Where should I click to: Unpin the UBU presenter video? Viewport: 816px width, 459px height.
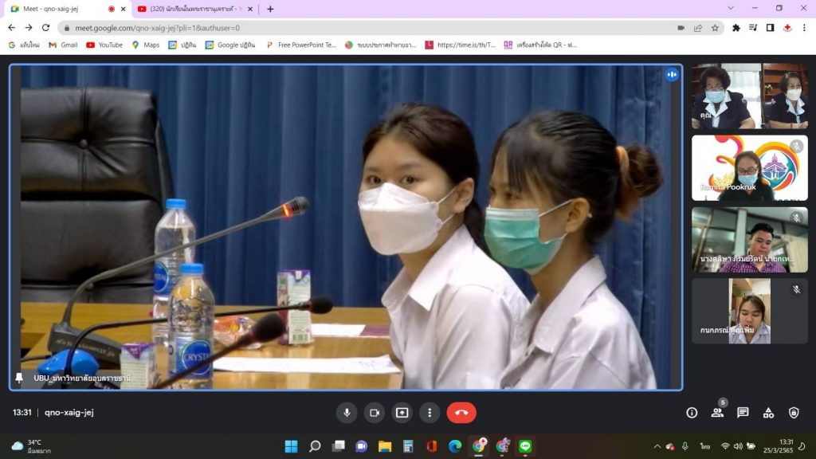19,378
